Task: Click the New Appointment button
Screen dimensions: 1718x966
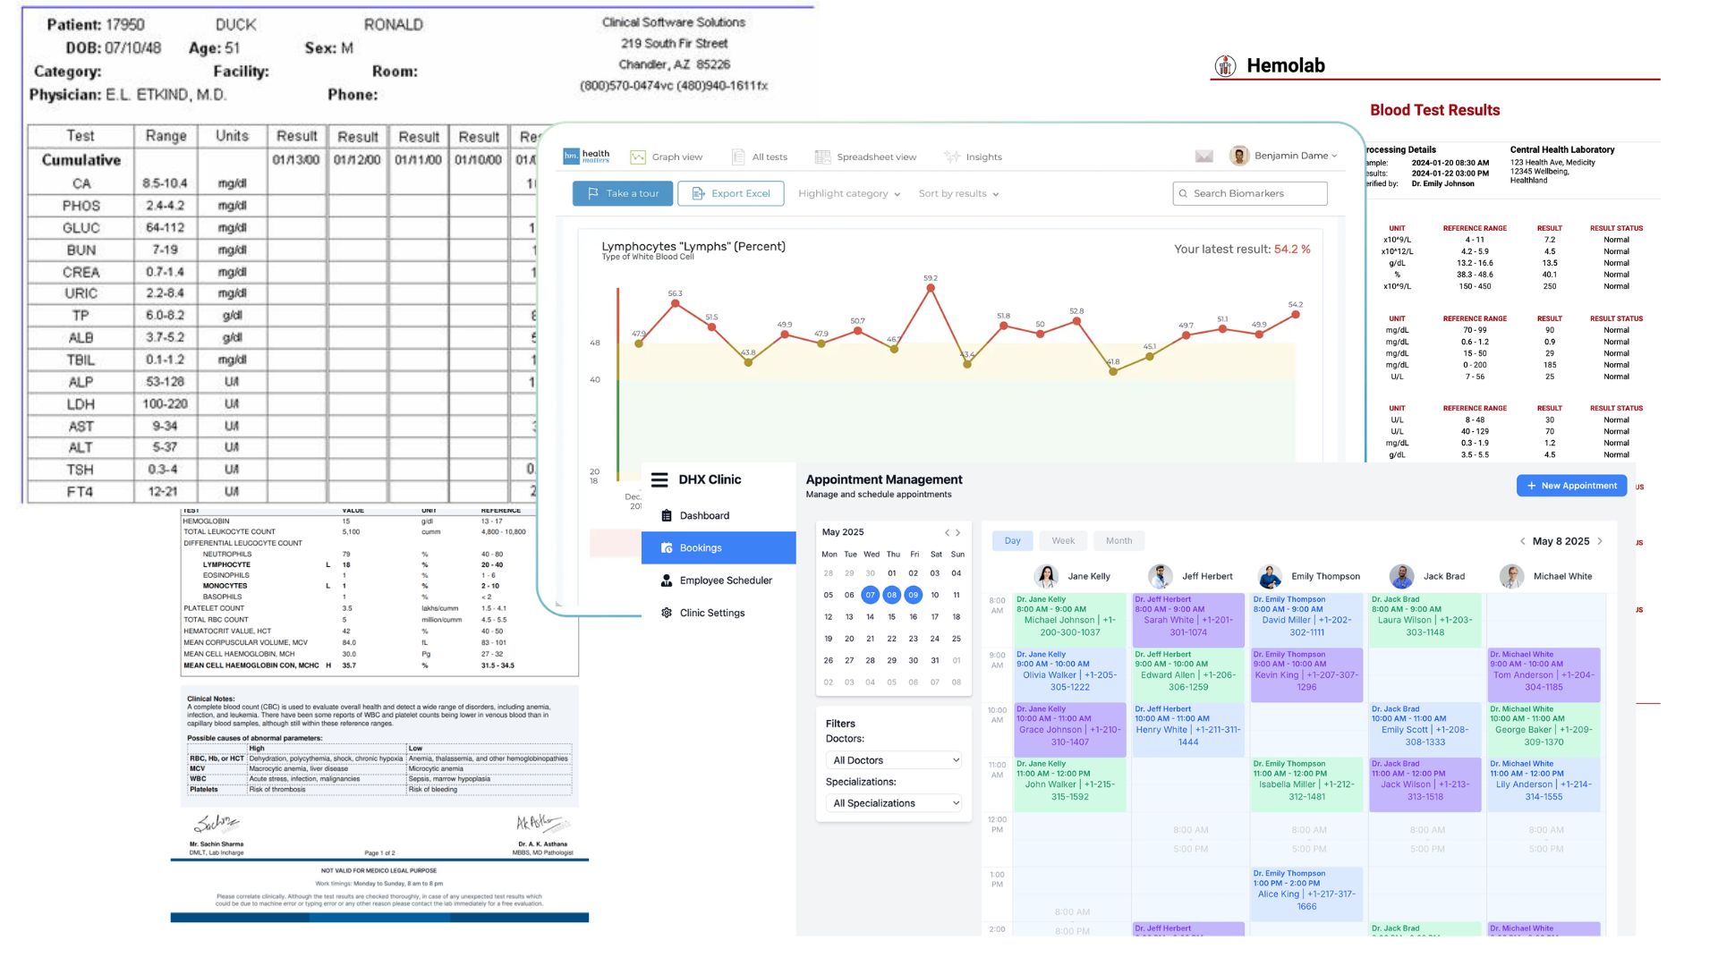Action: tap(1571, 486)
